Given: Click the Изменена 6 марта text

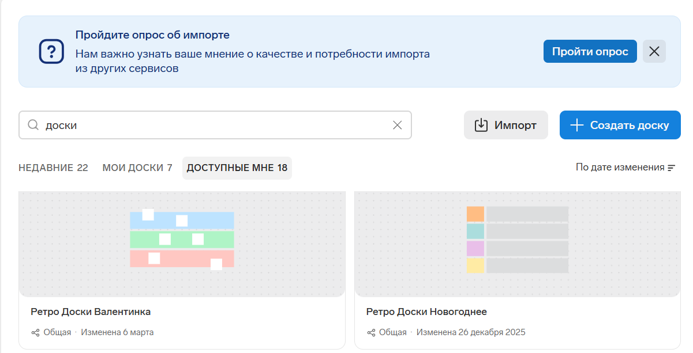Looking at the screenshot, I should coord(117,332).
